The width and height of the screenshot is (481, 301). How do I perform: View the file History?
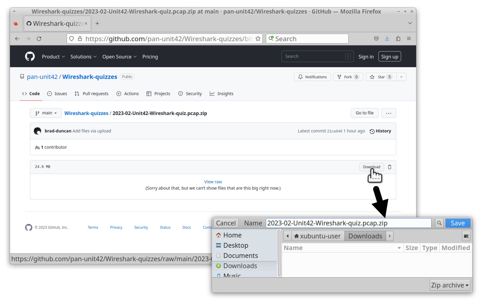coord(380,131)
